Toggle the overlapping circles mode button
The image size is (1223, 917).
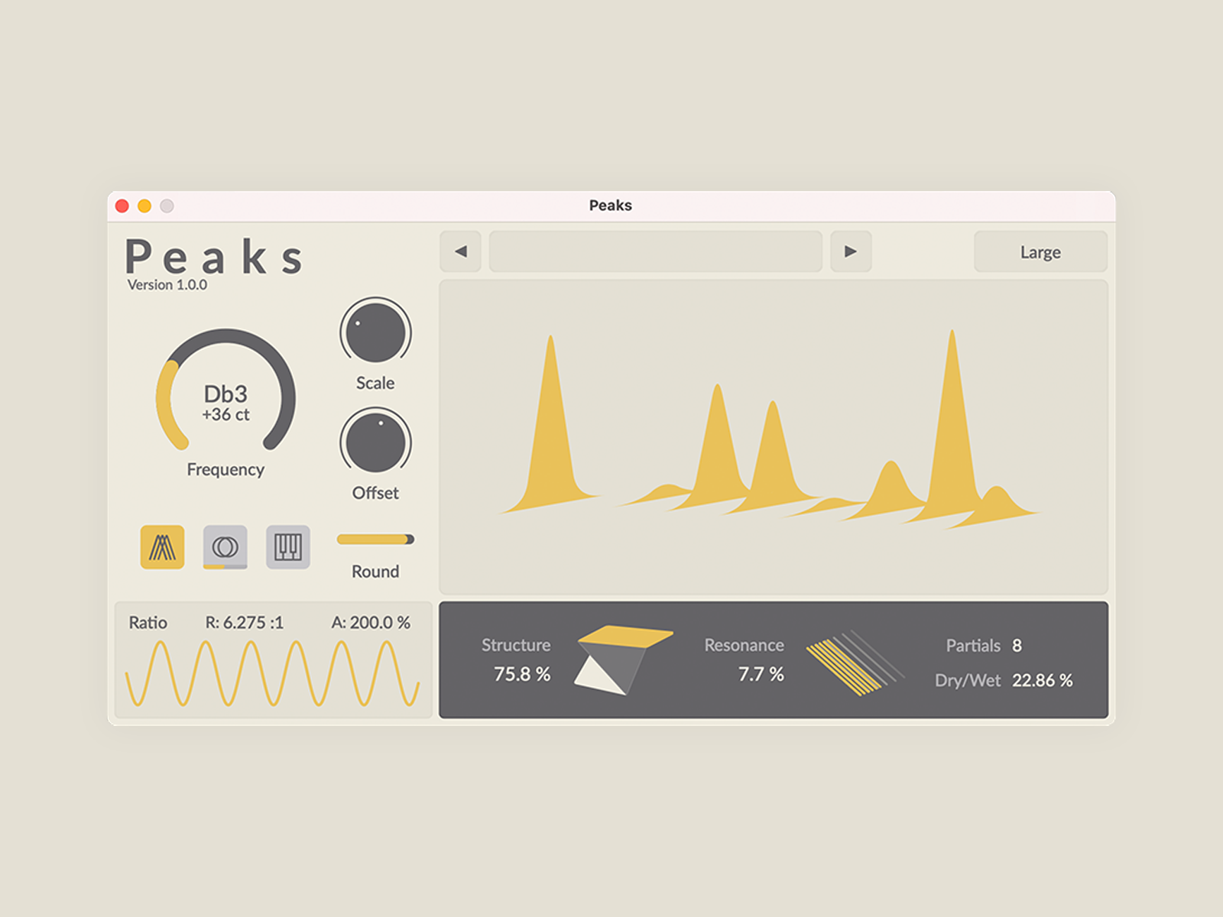click(225, 547)
